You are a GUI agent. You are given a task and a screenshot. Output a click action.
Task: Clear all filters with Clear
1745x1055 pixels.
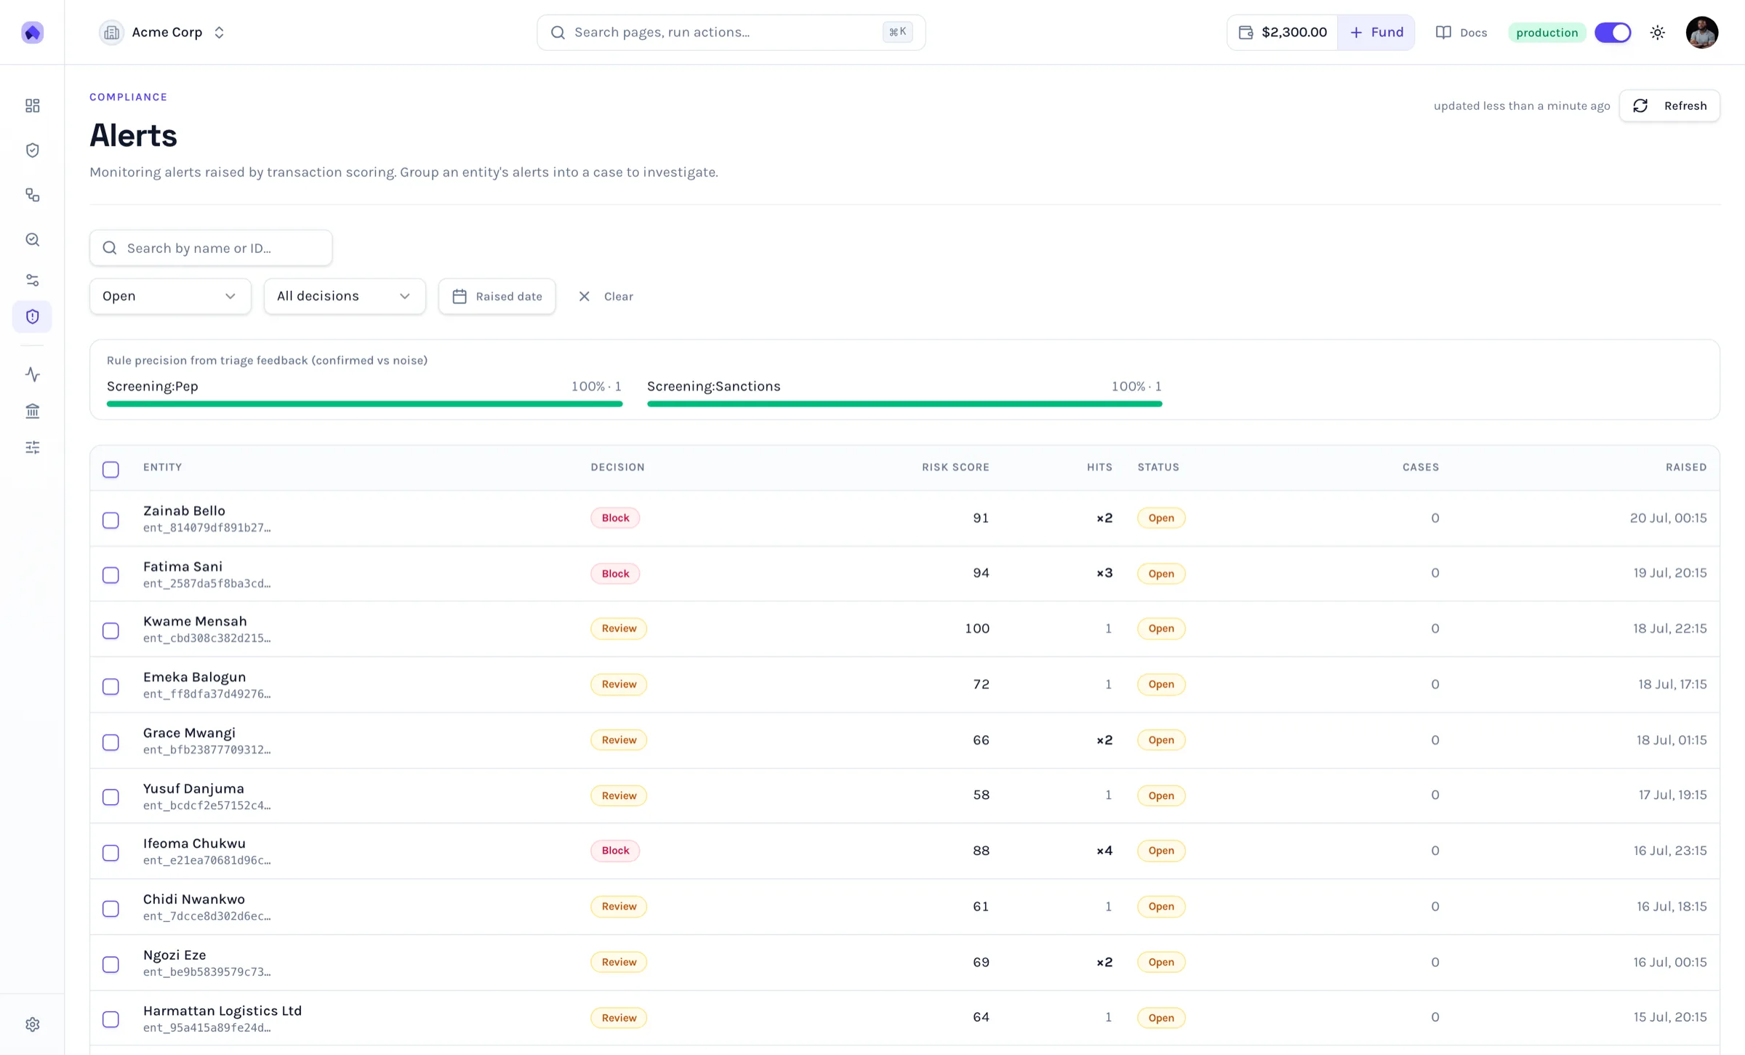pos(605,296)
